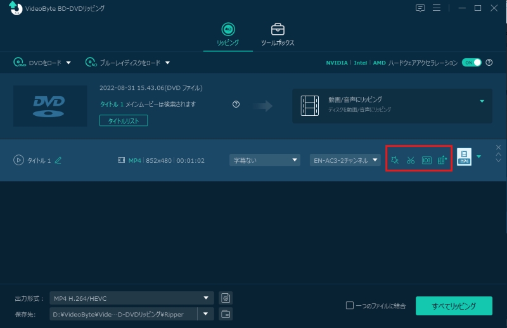Expand 動画/音声にリッピング mode dropdown
This screenshot has height=328, width=507.
[482, 101]
